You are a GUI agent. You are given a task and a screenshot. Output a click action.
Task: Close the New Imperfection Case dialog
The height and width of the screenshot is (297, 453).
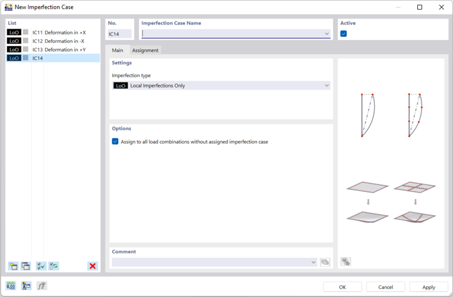442,7
